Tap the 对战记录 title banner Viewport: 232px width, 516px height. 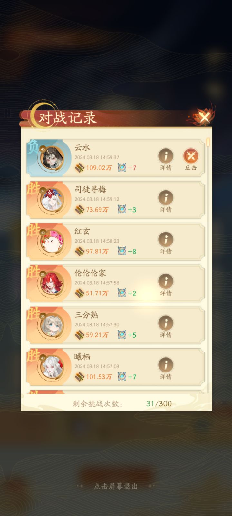point(68,118)
